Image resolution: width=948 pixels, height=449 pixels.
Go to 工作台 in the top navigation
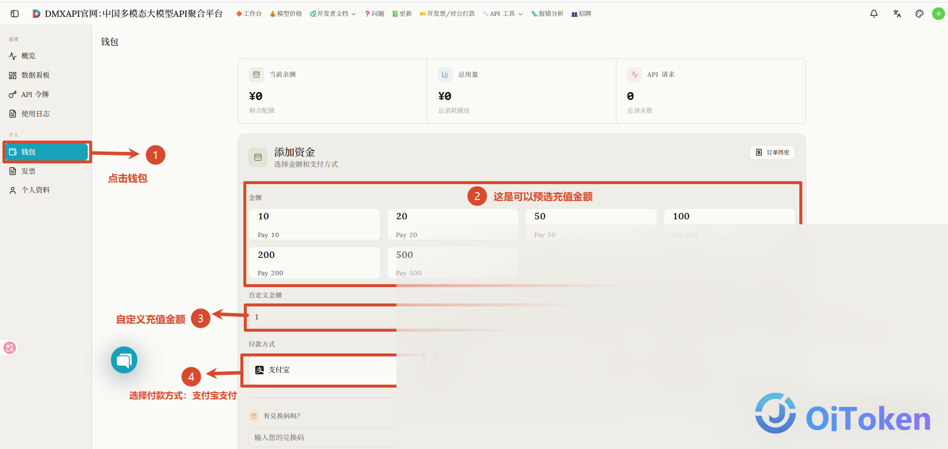[x=249, y=14]
